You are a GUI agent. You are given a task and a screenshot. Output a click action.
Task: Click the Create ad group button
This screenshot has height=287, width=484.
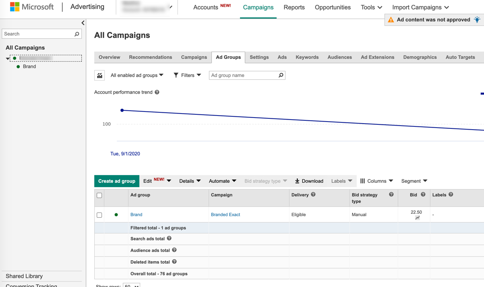(x=117, y=181)
